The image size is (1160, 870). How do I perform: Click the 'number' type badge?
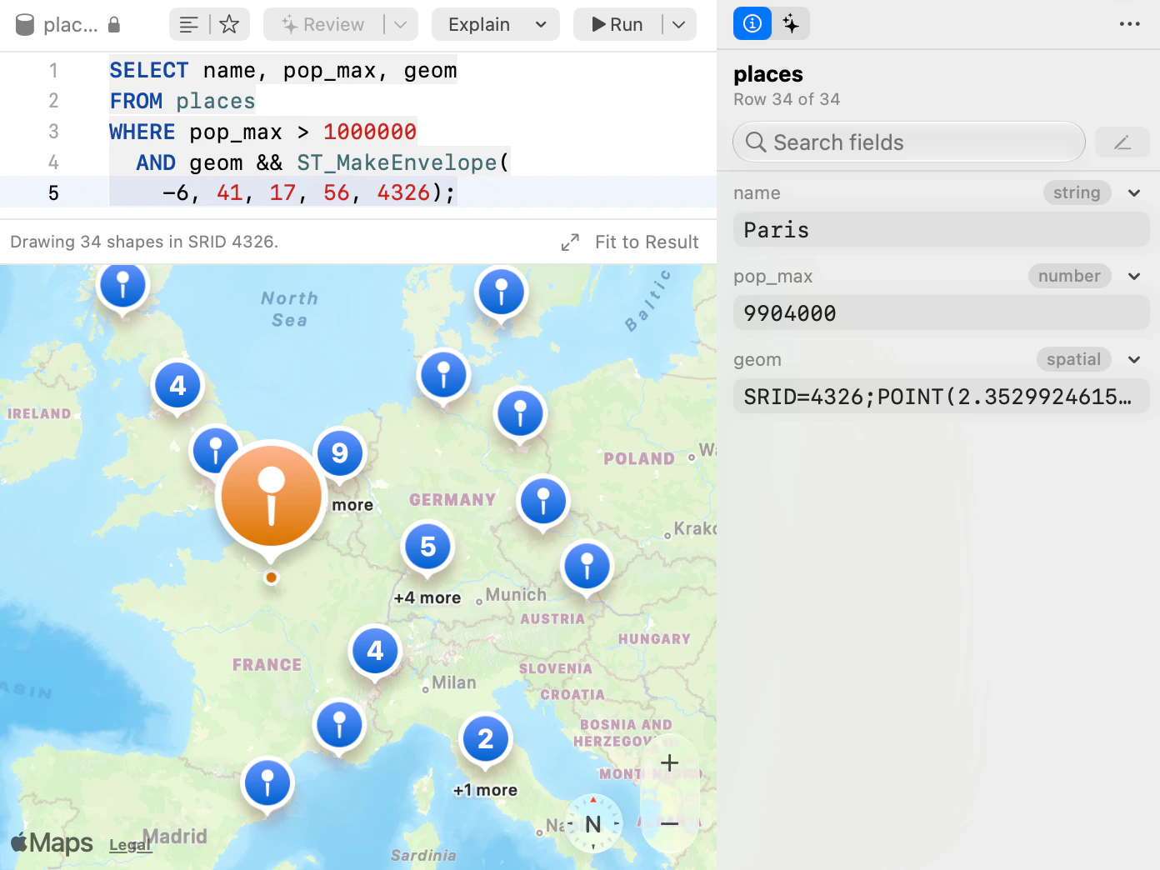tap(1069, 276)
